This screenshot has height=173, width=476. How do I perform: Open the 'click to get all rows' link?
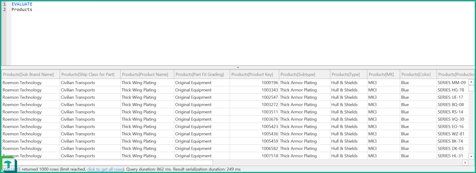click(105, 169)
